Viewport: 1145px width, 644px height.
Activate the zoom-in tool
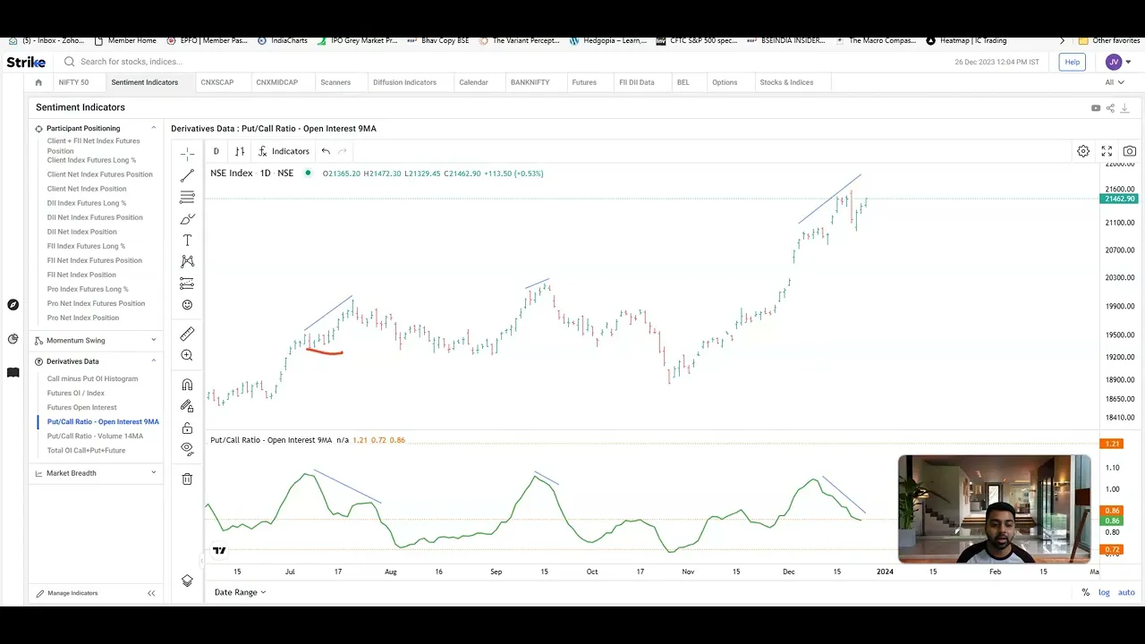(x=187, y=355)
